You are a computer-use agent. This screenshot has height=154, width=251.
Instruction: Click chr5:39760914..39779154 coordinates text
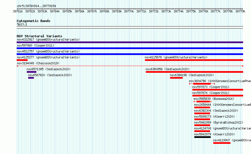36,6
